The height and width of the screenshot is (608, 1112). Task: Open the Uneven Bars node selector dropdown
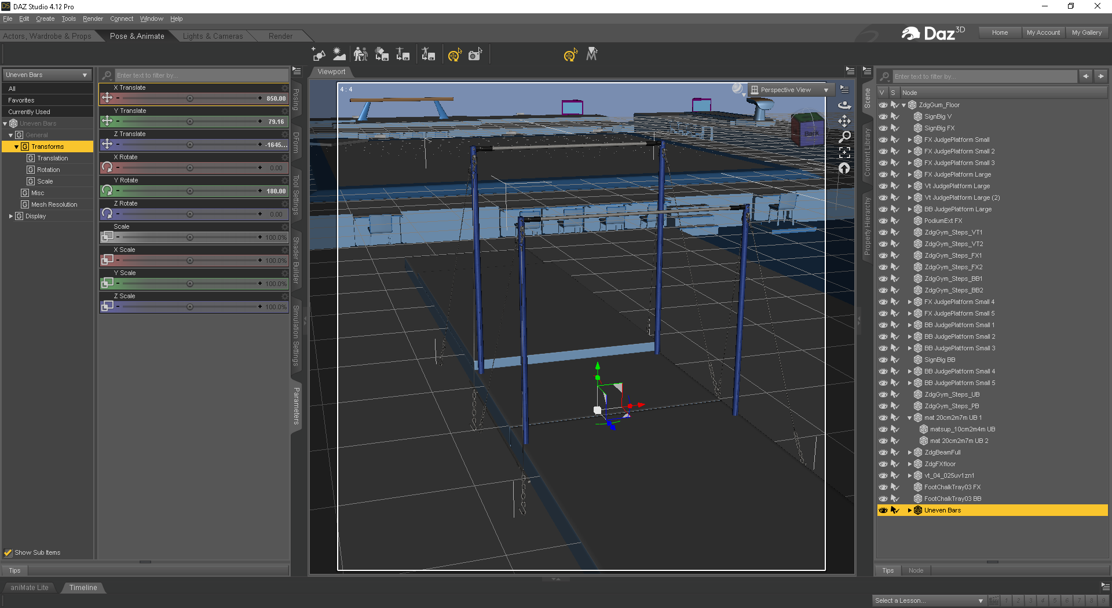click(47, 75)
